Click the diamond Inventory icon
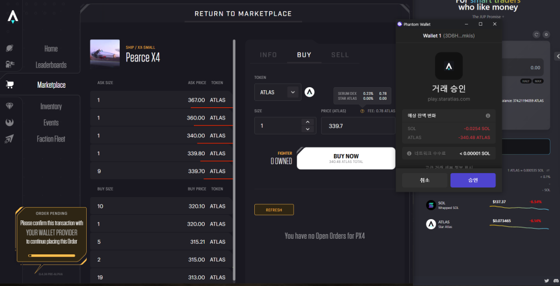The height and width of the screenshot is (286, 560). [10, 106]
